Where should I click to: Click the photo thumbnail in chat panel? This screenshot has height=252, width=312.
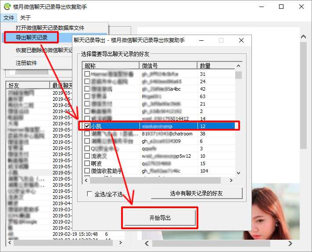click(276, 212)
